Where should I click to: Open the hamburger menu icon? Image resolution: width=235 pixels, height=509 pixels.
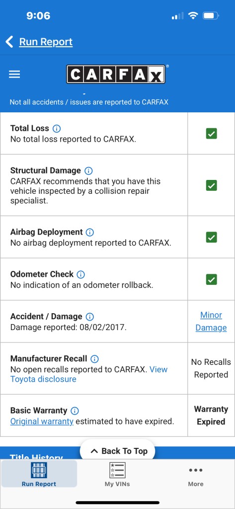[x=14, y=75]
